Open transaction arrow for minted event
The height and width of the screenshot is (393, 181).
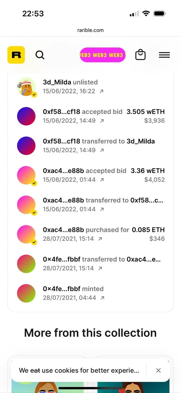tap(102, 298)
